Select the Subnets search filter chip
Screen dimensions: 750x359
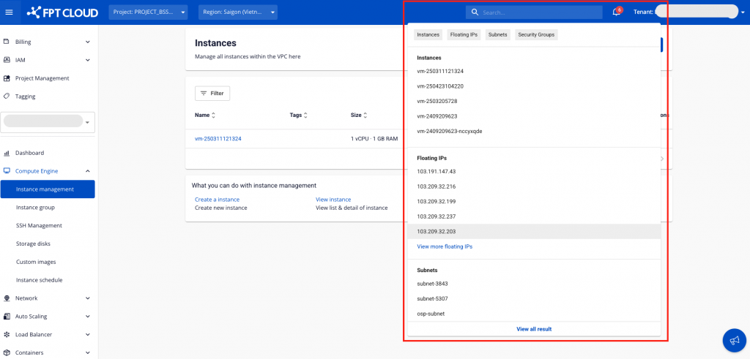point(497,35)
